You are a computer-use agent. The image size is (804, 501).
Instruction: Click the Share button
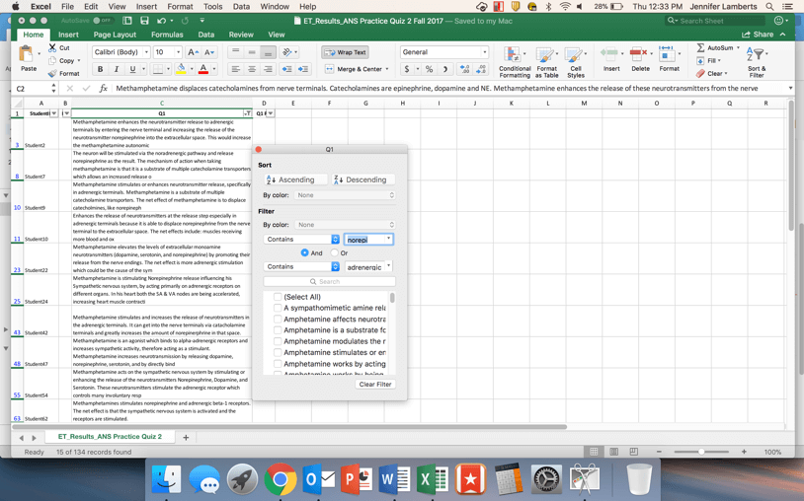(758, 35)
